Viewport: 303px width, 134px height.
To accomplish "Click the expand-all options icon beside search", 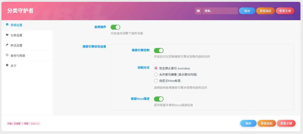I will pyautogui.click(x=198, y=11).
